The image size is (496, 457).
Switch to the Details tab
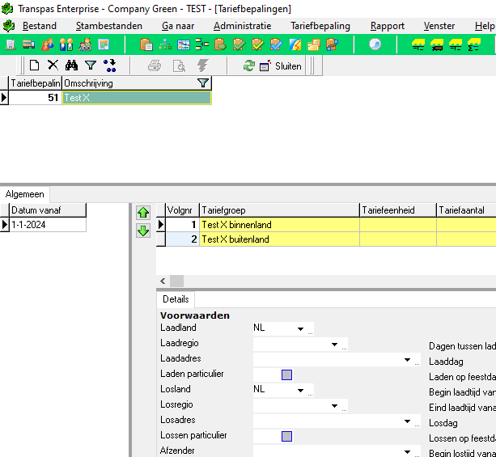176,299
